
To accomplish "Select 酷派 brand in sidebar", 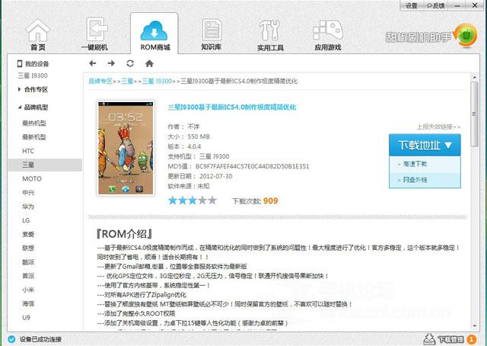I will click(x=28, y=262).
